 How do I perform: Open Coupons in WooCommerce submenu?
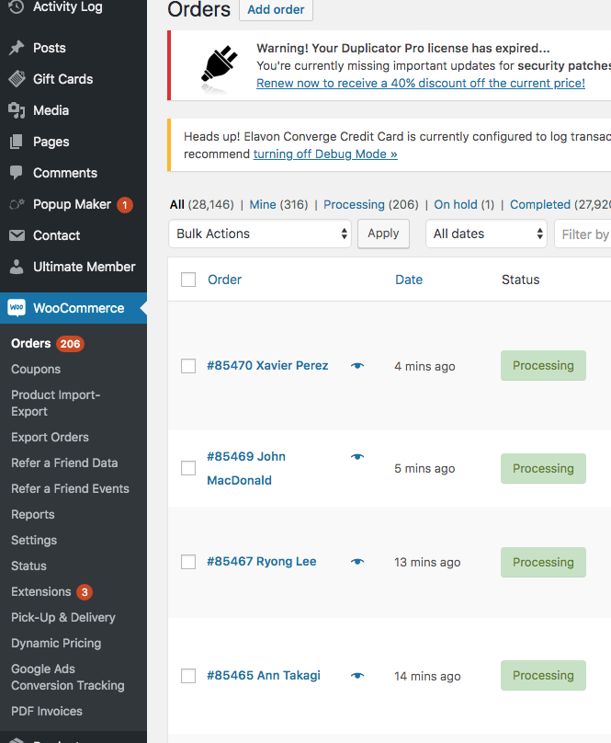pyautogui.click(x=36, y=369)
